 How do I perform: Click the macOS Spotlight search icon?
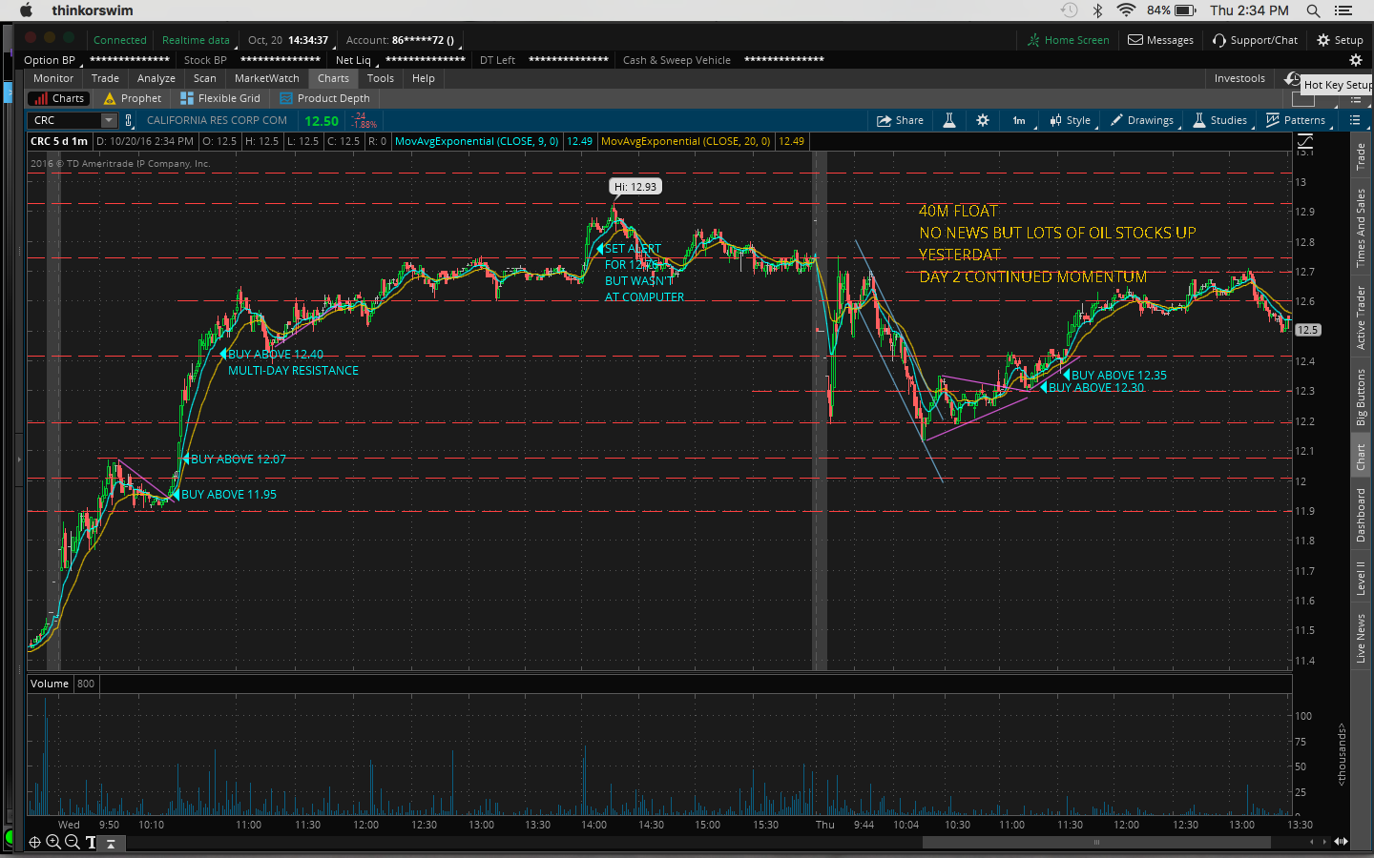point(1313,10)
